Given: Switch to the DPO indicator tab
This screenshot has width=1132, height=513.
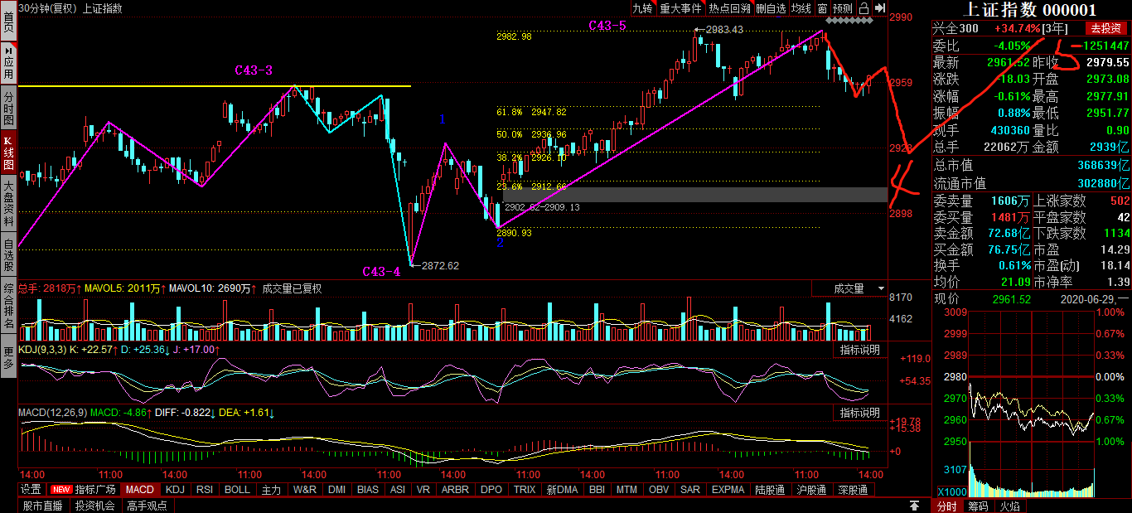Looking at the screenshot, I should (x=491, y=490).
